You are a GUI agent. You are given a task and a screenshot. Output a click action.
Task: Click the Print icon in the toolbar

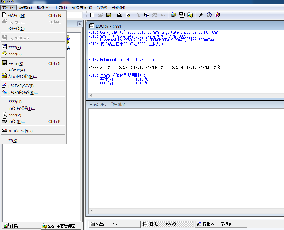point(119,15)
